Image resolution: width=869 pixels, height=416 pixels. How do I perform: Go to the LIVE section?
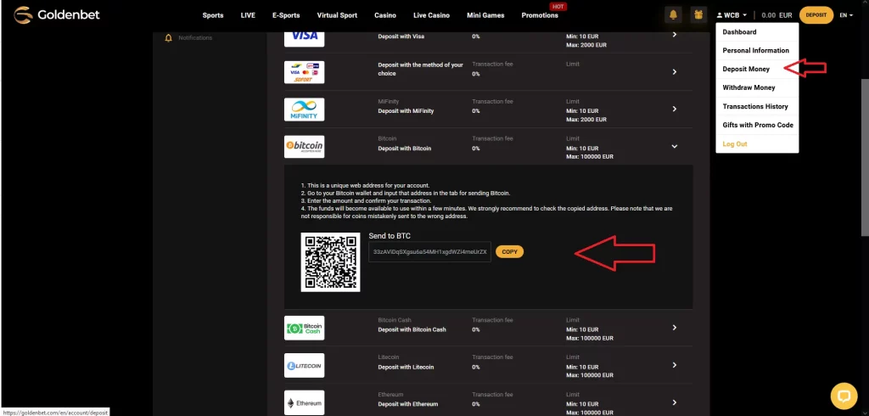coord(248,15)
